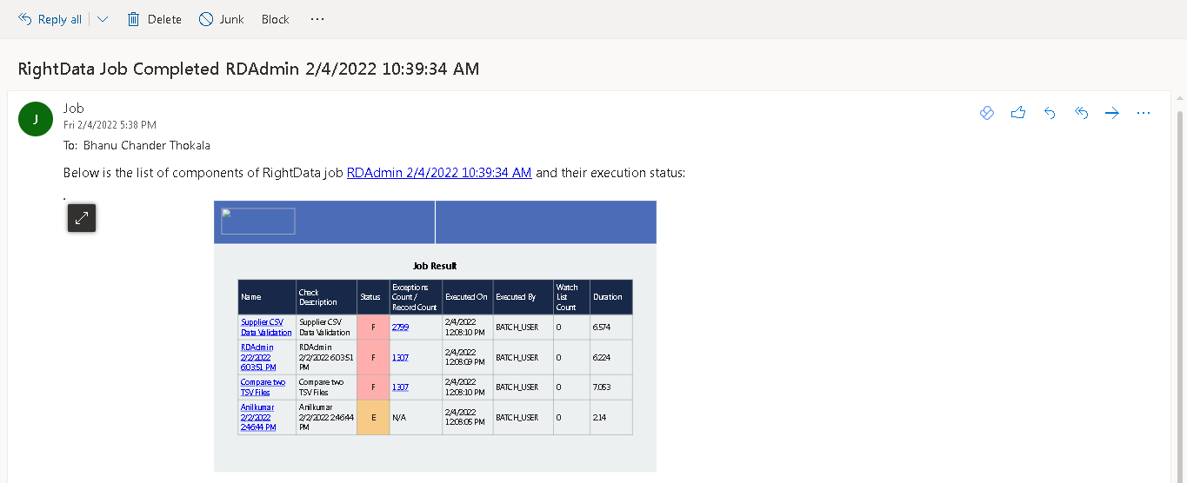Viewport: 1187px width, 483px height.
Task: Open the RDAdmin 2/4/2022 10:39:34 AM job link
Action: pos(439,172)
